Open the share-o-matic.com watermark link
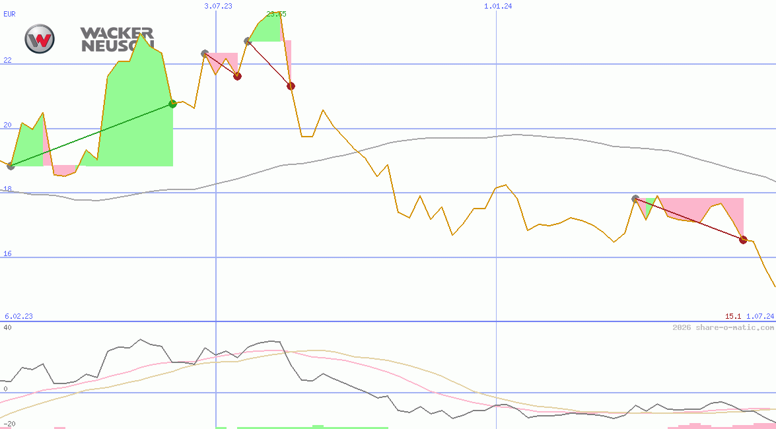 [x=723, y=327]
